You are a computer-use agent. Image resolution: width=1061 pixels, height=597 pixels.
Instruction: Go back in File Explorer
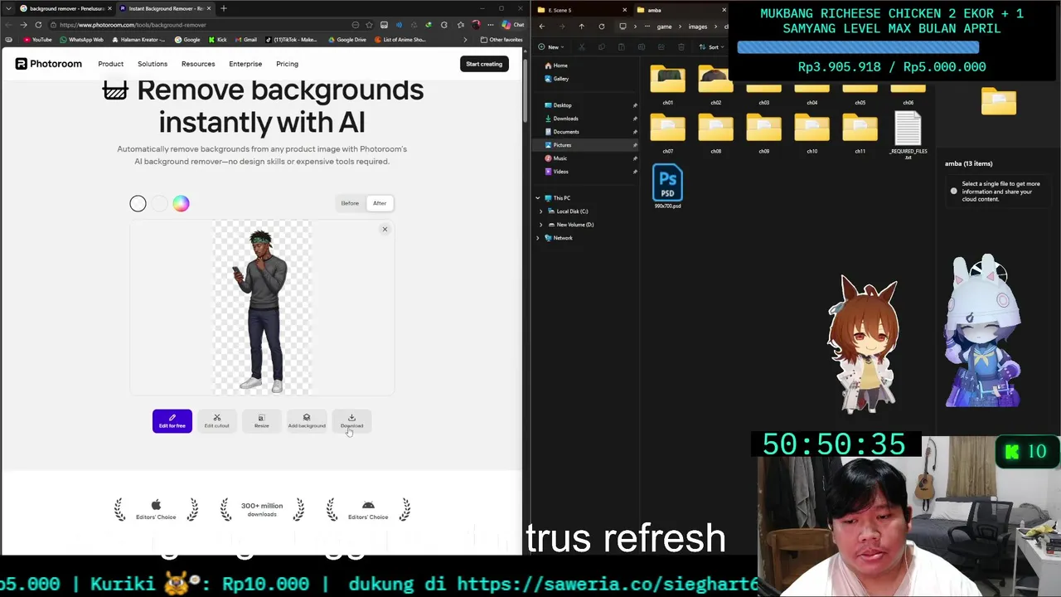pyautogui.click(x=542, y=27)
